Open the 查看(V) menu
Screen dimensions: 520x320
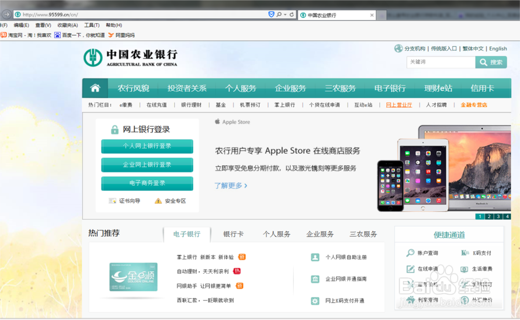pyautogui.click(x=43, y=25)
